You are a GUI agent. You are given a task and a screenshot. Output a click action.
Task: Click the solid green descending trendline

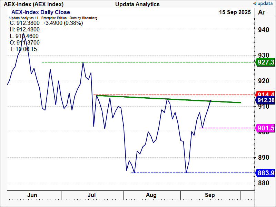169,99
